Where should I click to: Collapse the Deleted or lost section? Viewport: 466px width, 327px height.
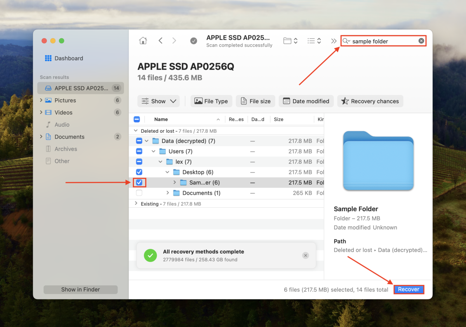click(x=136, y=131)
